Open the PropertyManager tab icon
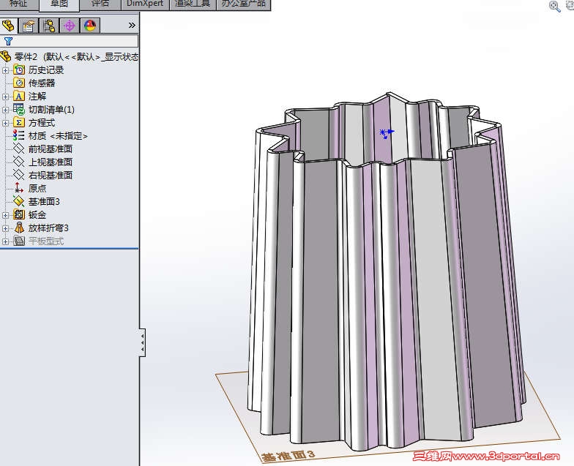The height and width of the screenshot is (466, 574). pos(29,26)
